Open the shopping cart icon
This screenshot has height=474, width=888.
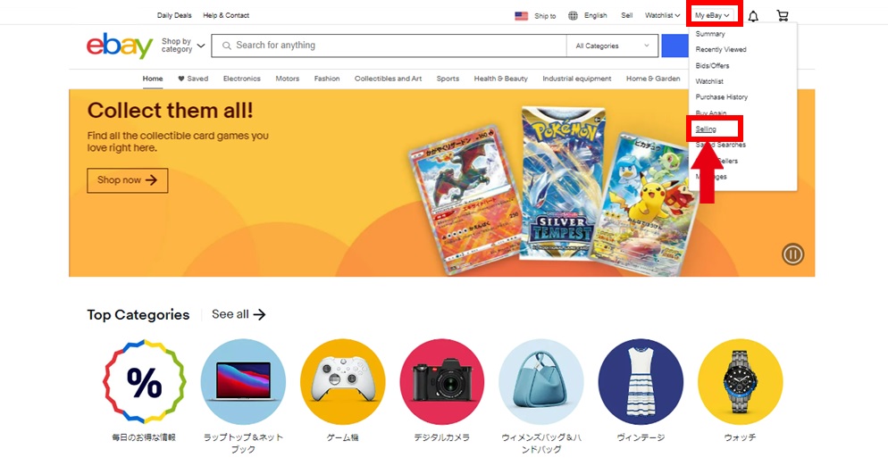[783, 16]
